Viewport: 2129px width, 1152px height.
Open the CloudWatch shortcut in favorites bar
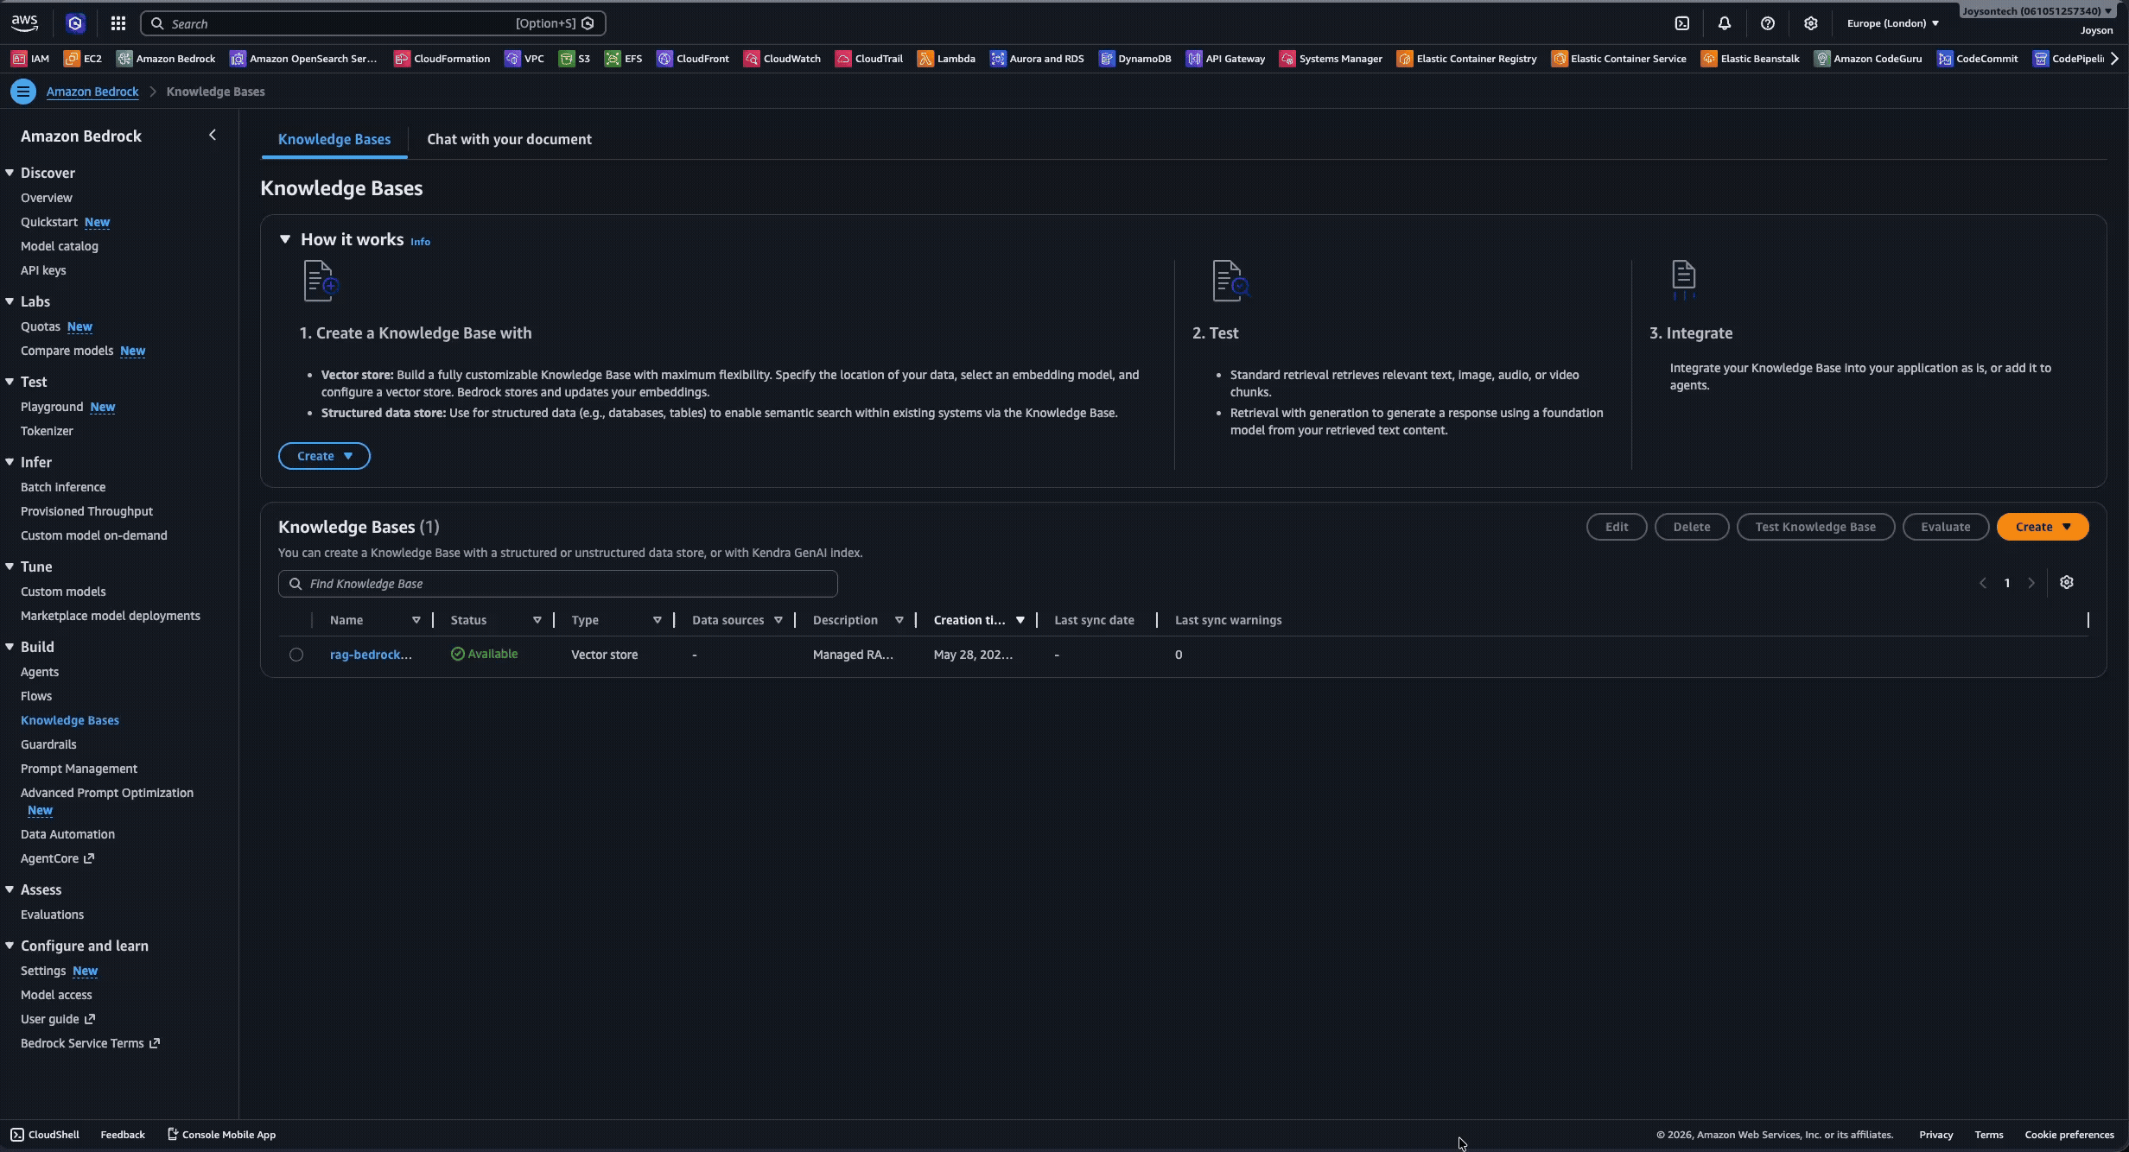pyautogui.click(x=782, y=59)
